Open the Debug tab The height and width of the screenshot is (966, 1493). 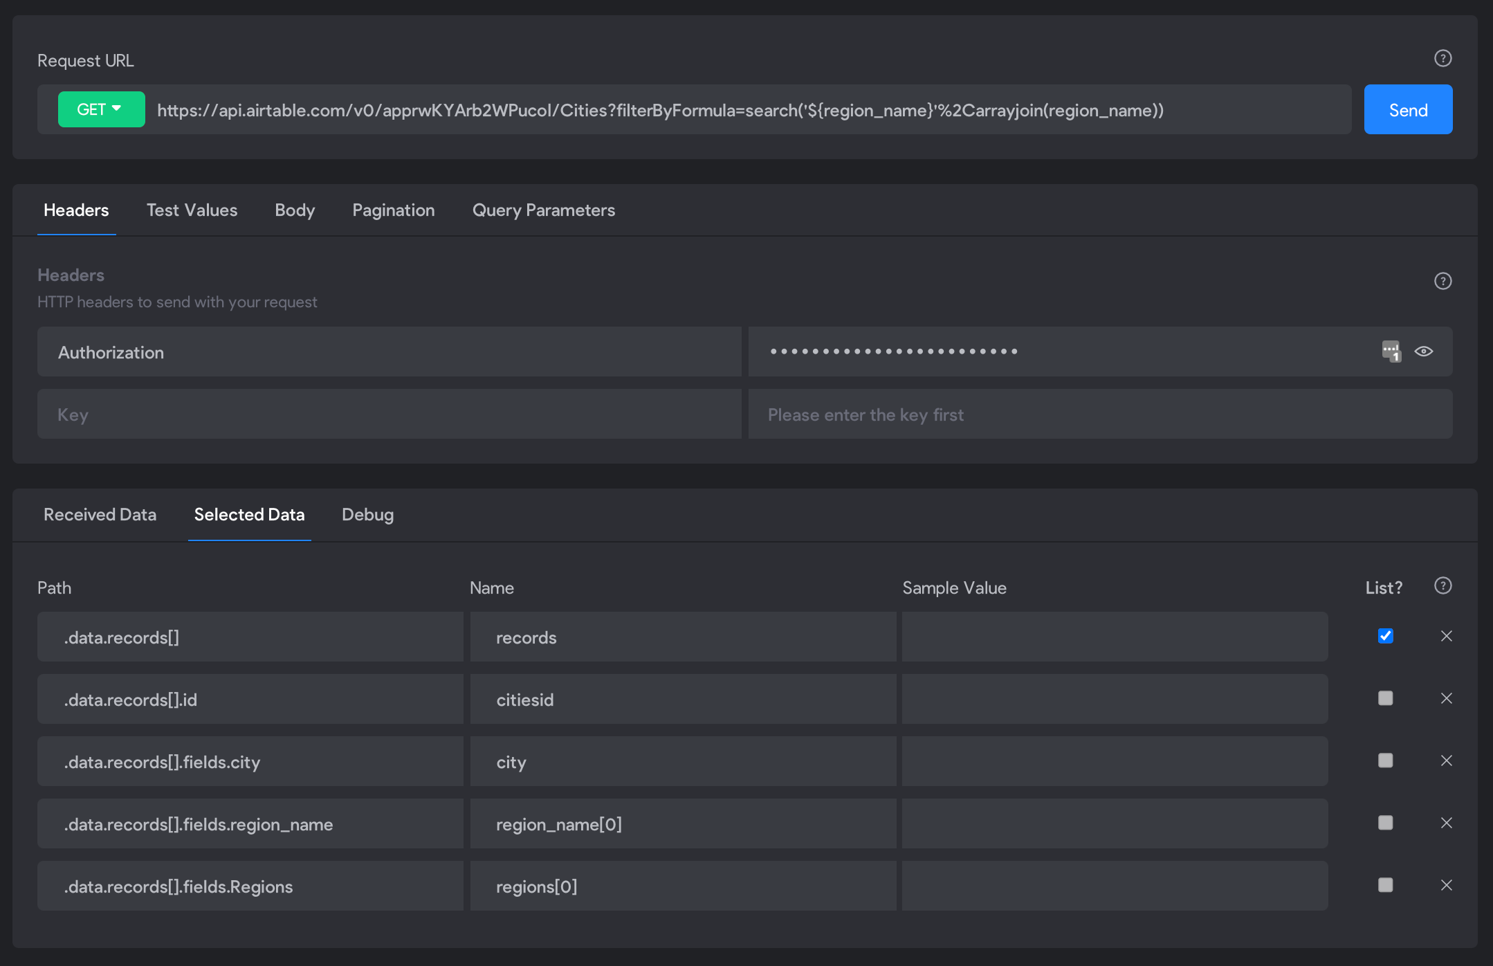click(367, 515)
